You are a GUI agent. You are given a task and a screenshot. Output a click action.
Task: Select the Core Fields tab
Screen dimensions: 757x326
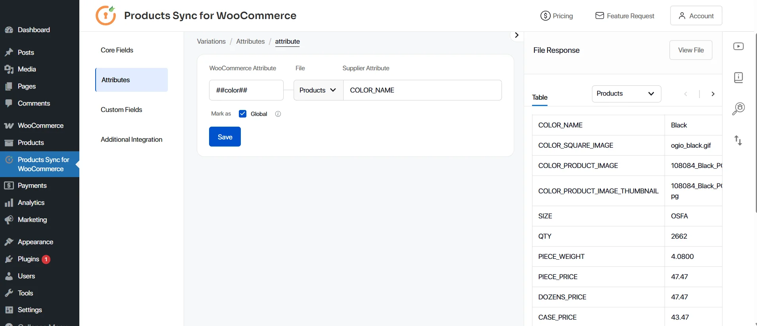[x=117, y=50]
